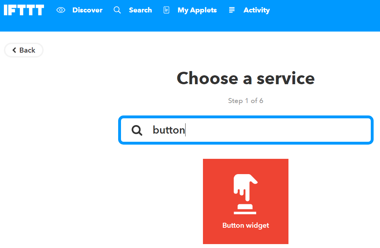
Task: Click the left chevron inside the Back button
Action: pos(15,50)
